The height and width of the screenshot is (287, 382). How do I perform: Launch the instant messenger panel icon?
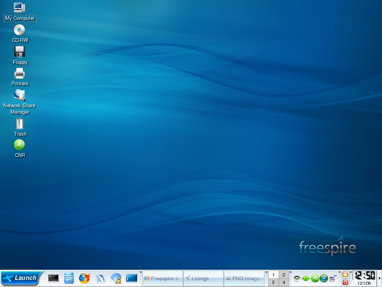click(116, 278)
